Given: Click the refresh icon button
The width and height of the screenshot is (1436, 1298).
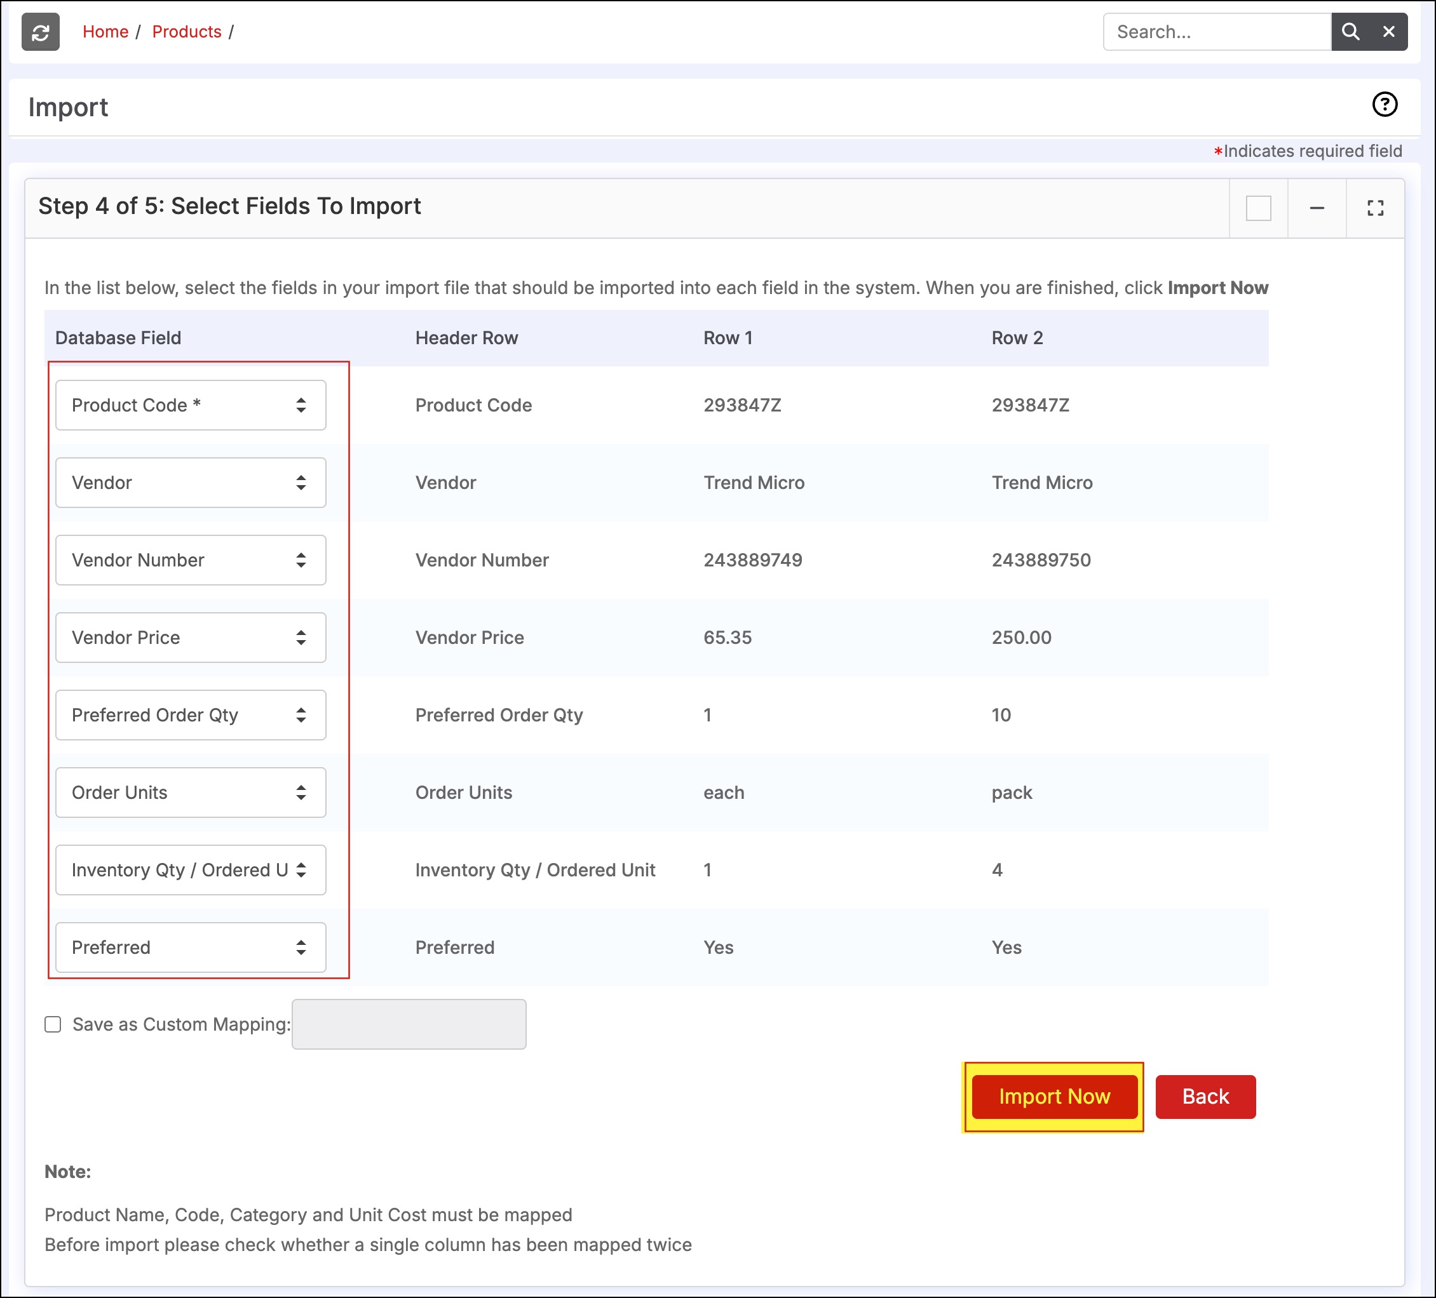Looking at the screenshot, I should pyautogui.click(x=41, y=32).
